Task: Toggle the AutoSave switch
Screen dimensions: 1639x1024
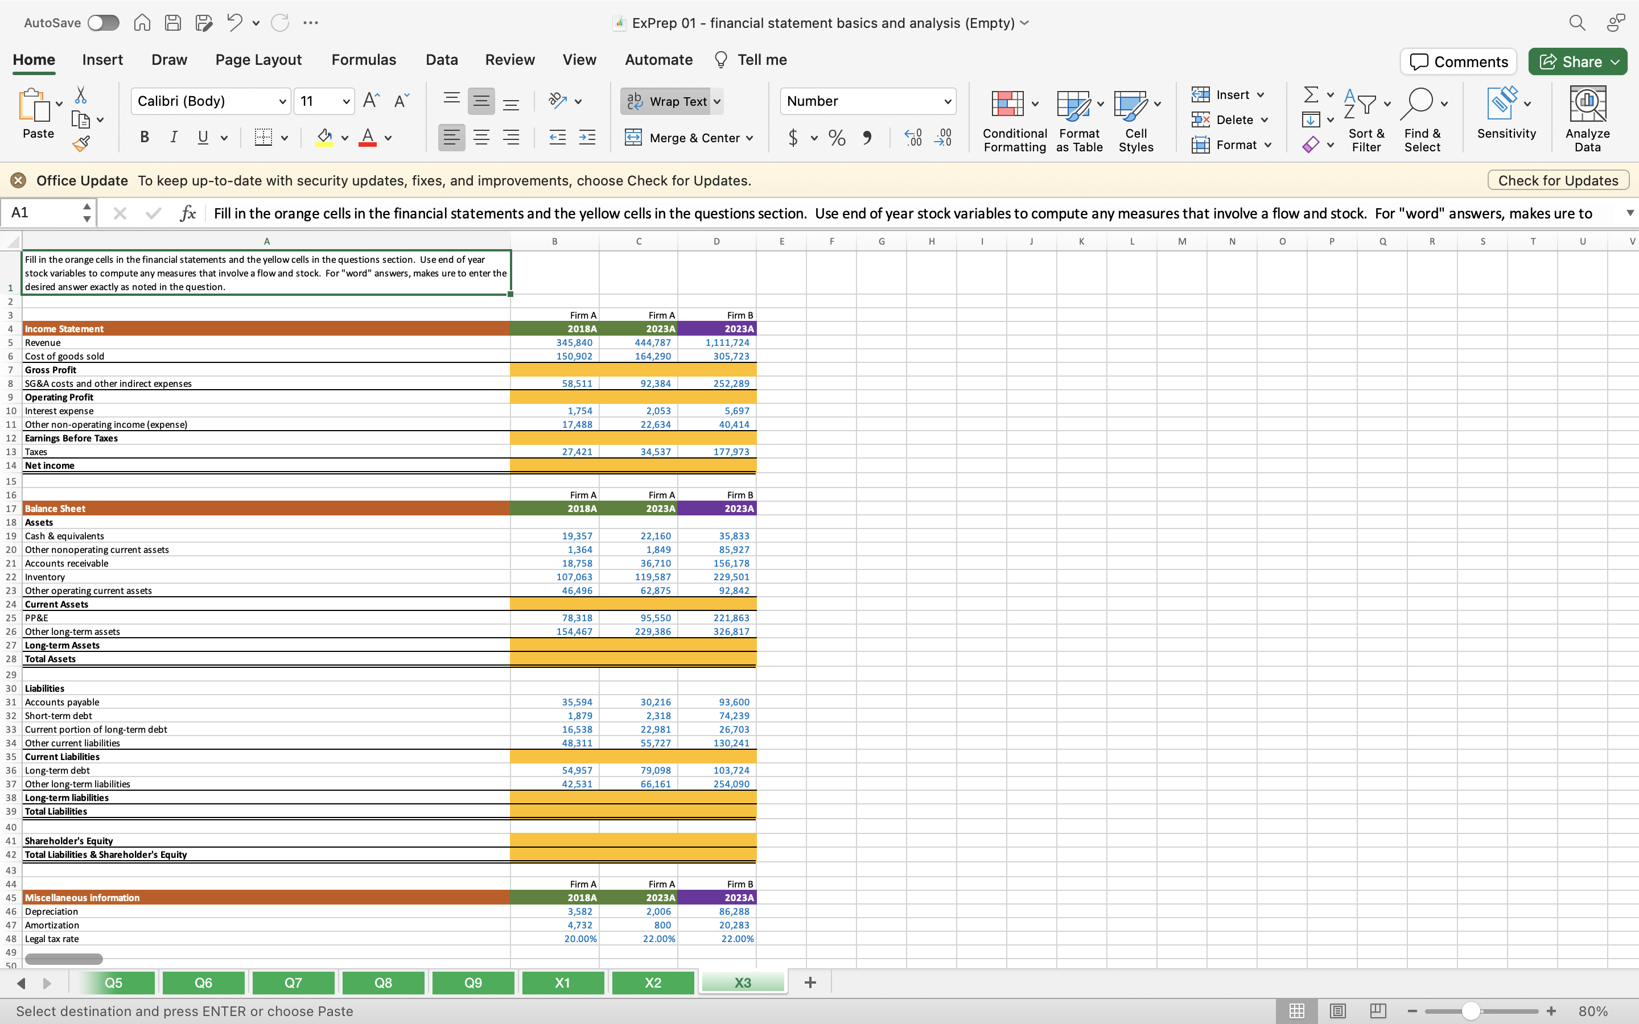Action: pyautogui.click(x=103, y=23)
